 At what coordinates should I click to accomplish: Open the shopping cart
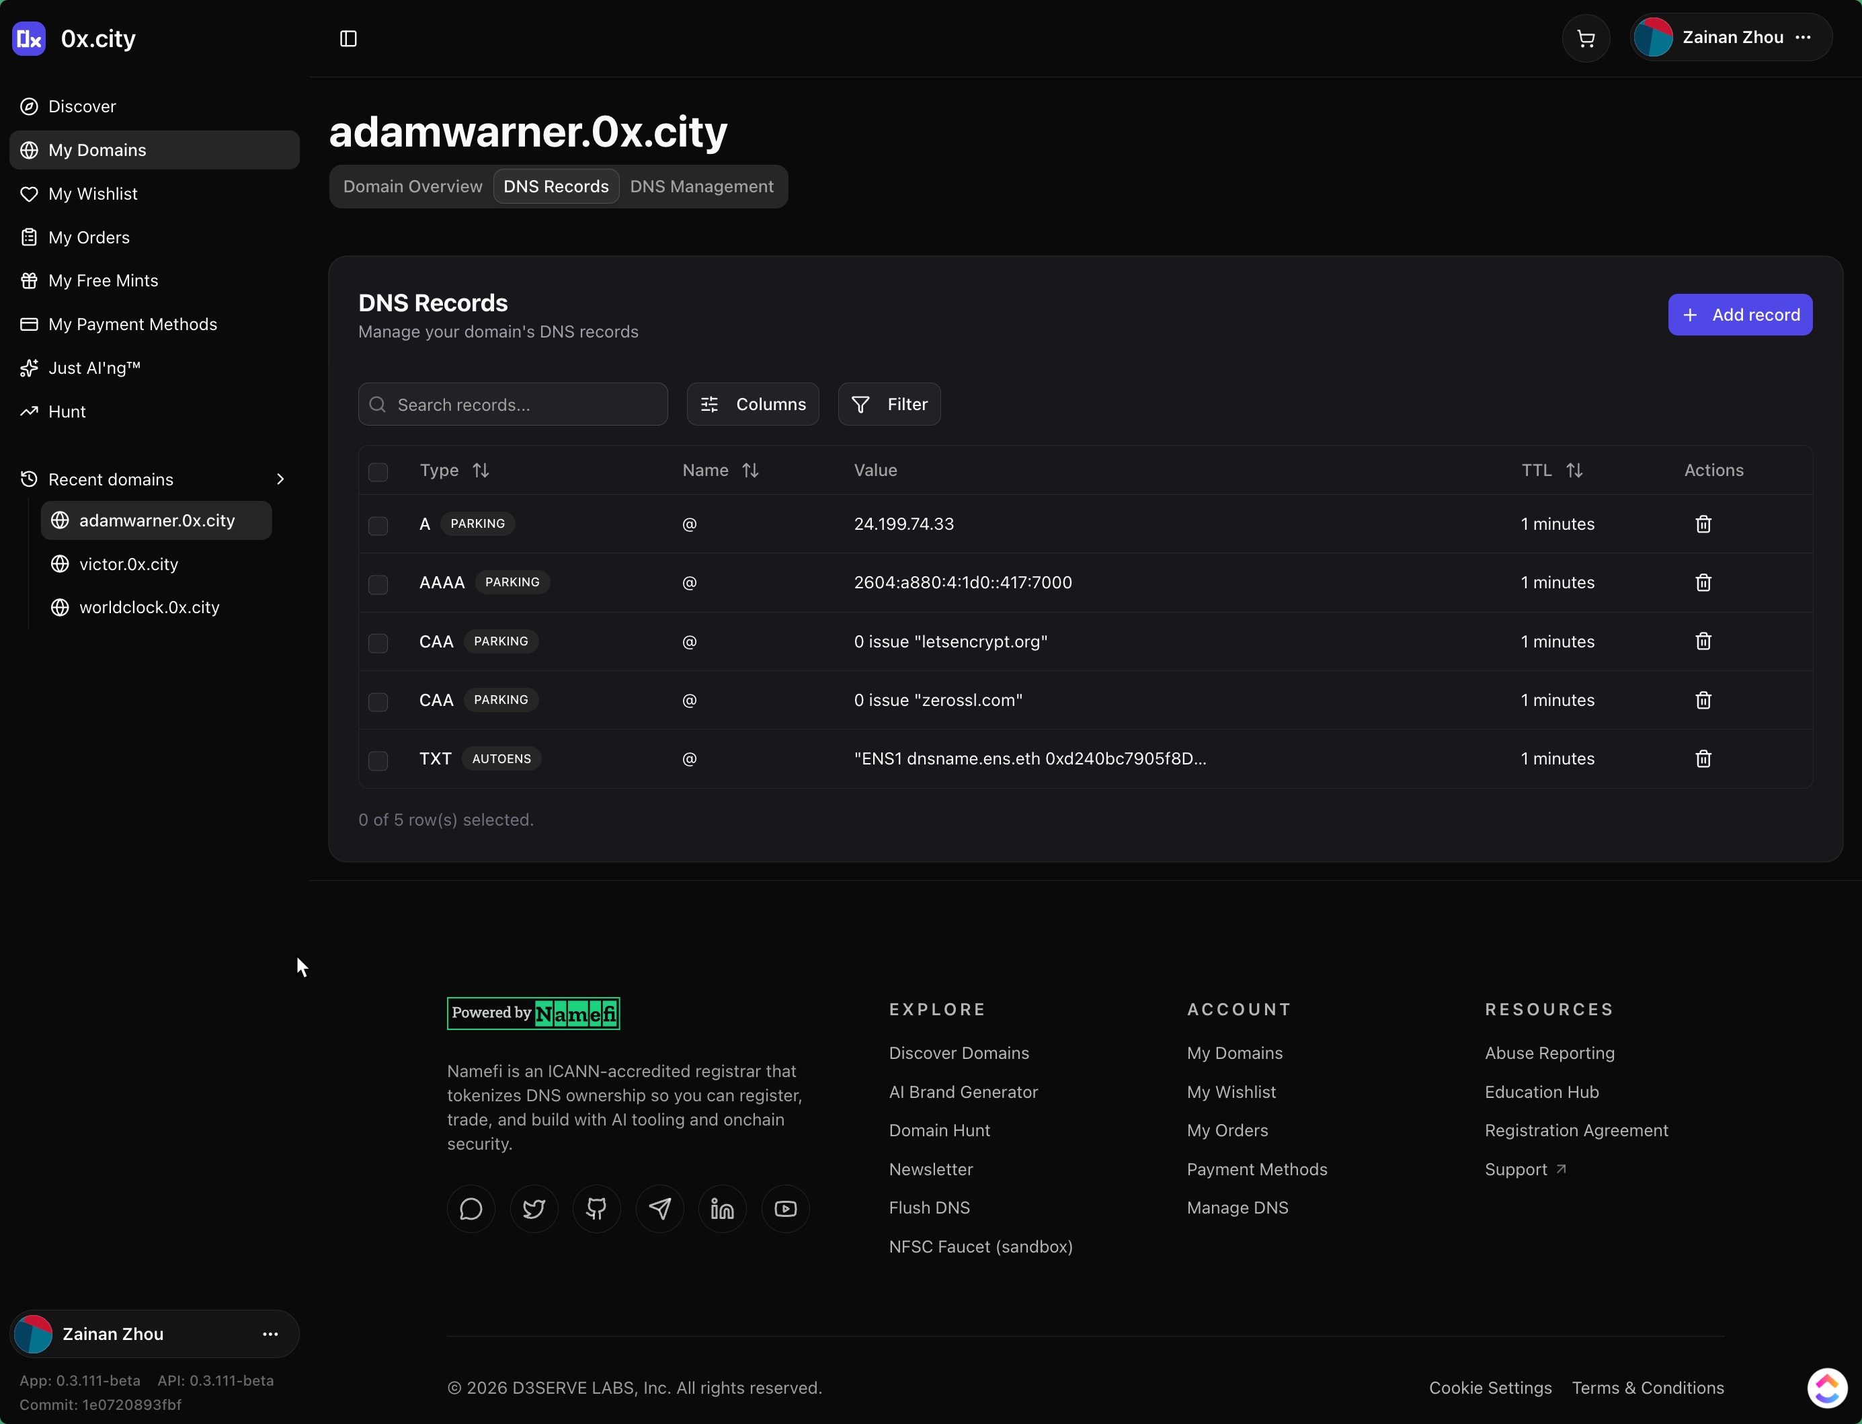click(x=1586, y=38)
